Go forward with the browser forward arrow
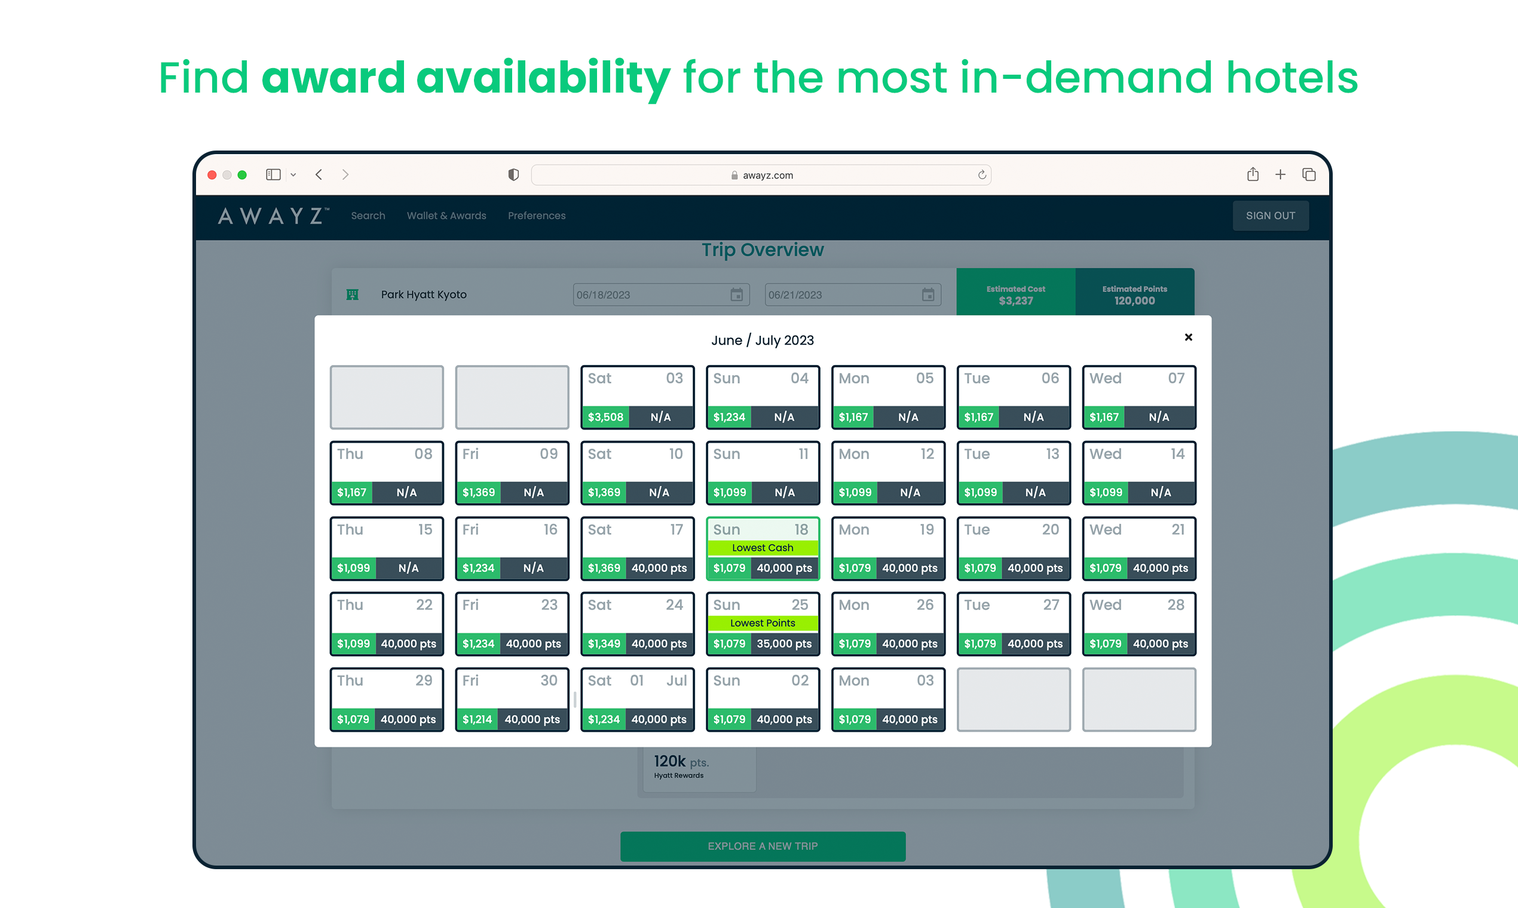 tap(345, 175)
